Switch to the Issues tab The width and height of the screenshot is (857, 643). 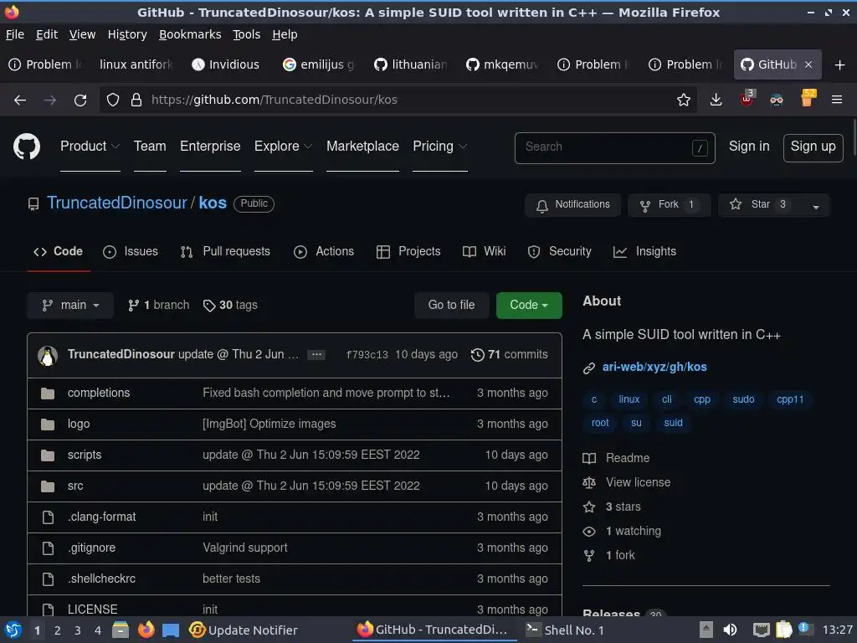click(x=131, y=251)
